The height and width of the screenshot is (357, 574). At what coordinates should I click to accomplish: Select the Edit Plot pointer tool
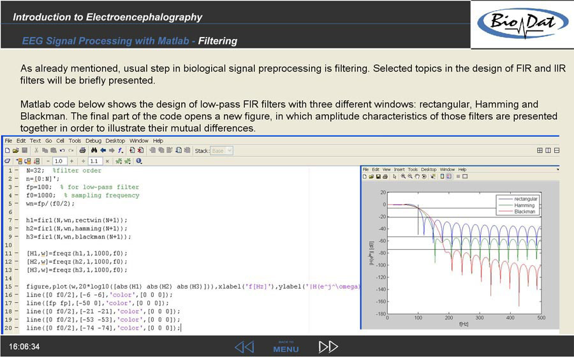pyautogui.click(x=395, y=177)
